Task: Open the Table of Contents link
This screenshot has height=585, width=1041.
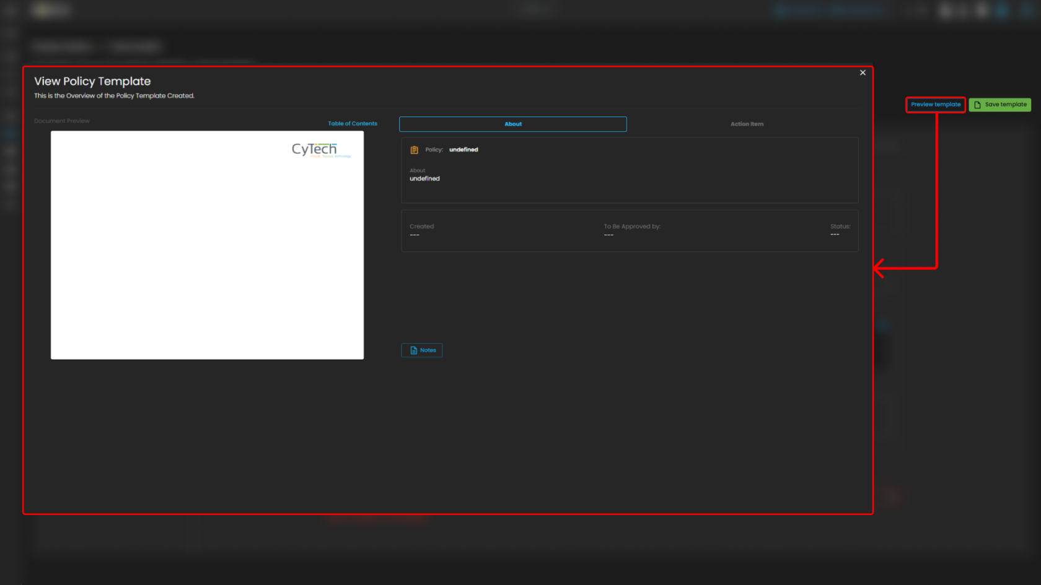Action: click(x=352, y=124)
